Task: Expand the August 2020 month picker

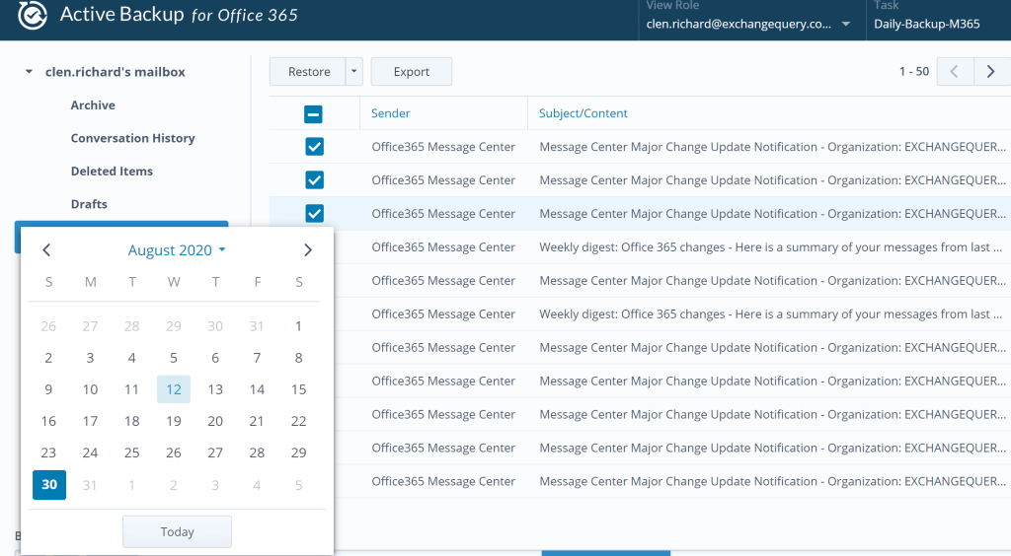Action: pyautogui.click(x=177, y=250)
